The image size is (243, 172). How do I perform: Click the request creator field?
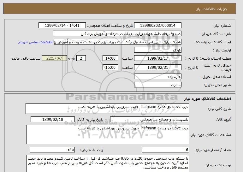[x=117, y=42]
